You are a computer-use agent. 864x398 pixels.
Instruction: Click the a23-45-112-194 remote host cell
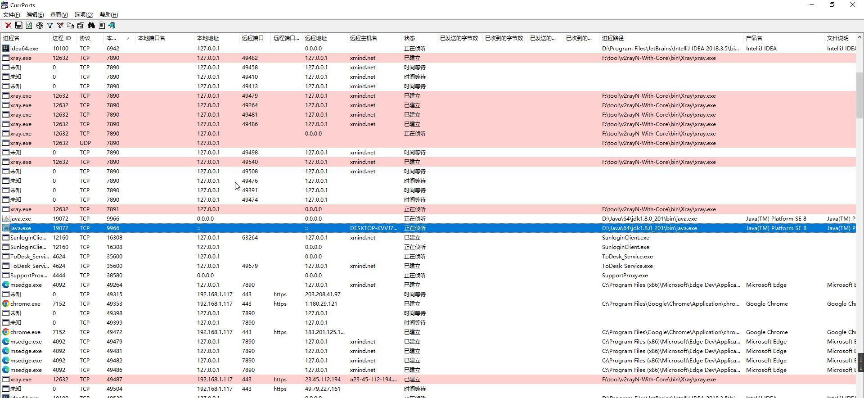[373, 379]
